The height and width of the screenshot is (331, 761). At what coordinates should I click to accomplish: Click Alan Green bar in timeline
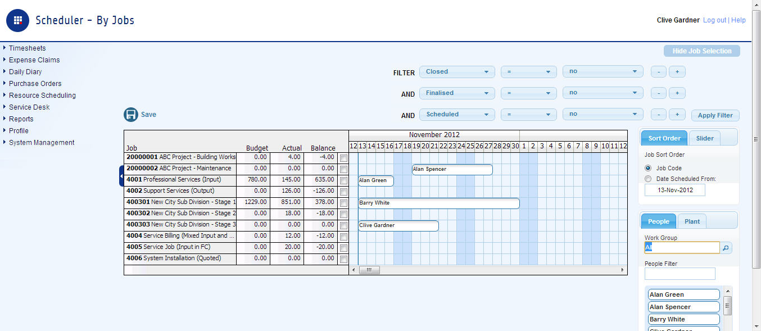[376, 180]
